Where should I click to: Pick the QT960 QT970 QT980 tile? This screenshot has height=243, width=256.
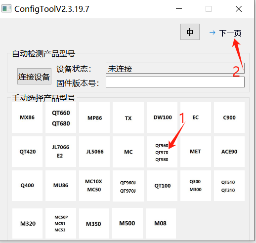(x=162, y=152)
